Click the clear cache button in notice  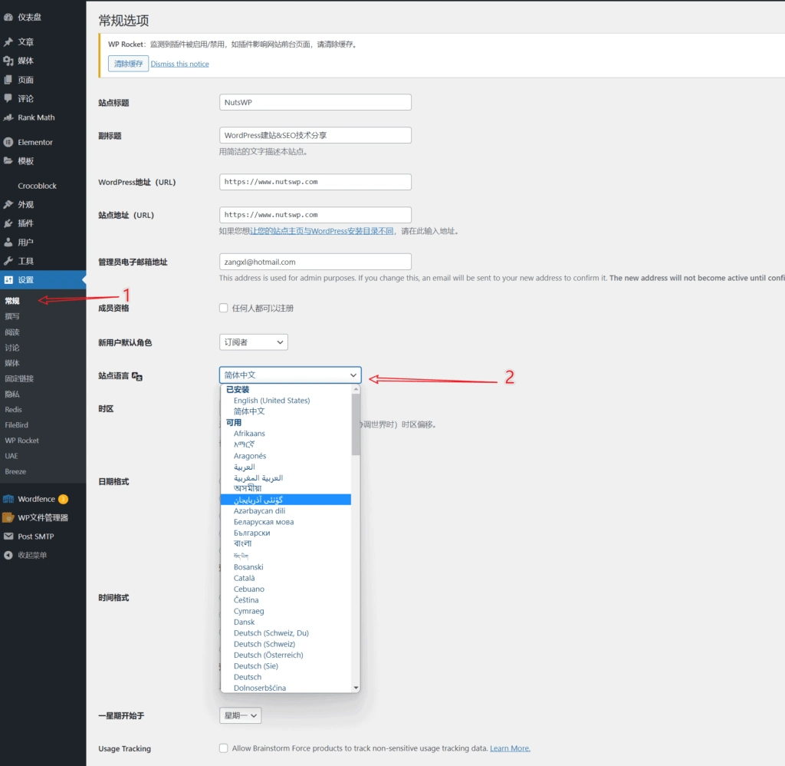click(x=128, y=64)
